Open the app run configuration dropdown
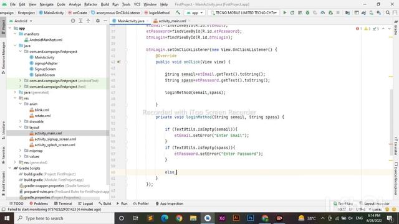The image size is (399, 224). (195, 12)
